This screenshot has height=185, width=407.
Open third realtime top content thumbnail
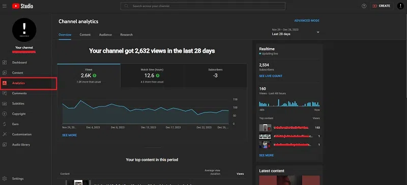tap(265, 144)
